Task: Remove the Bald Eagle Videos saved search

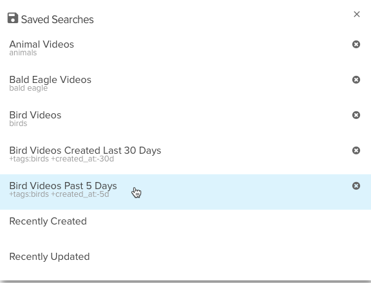Action: (356, 80)
